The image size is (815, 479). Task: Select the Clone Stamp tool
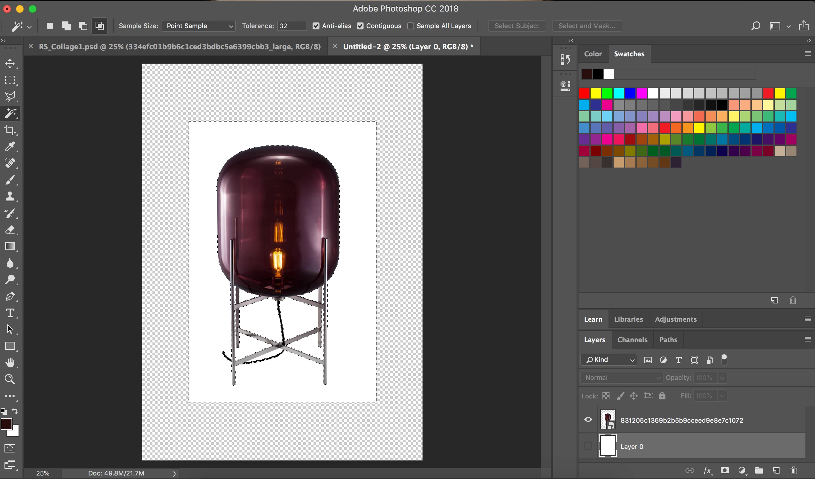click(10, 196)
